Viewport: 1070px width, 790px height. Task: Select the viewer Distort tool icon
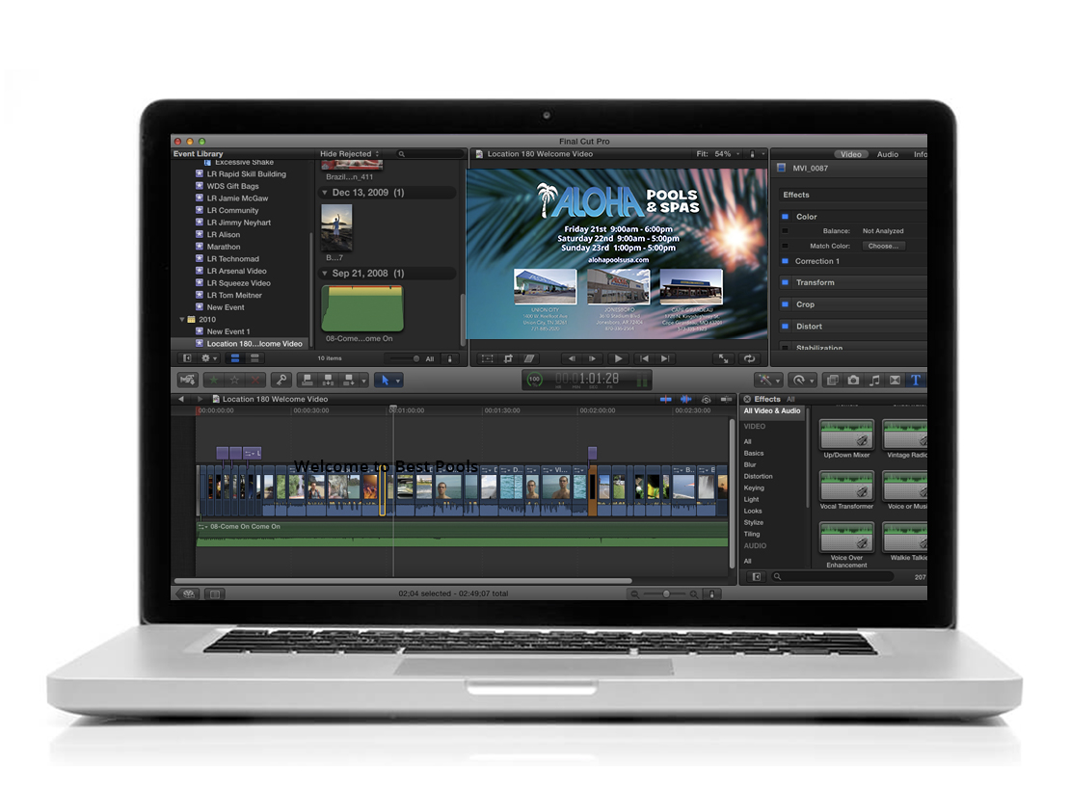529,358
